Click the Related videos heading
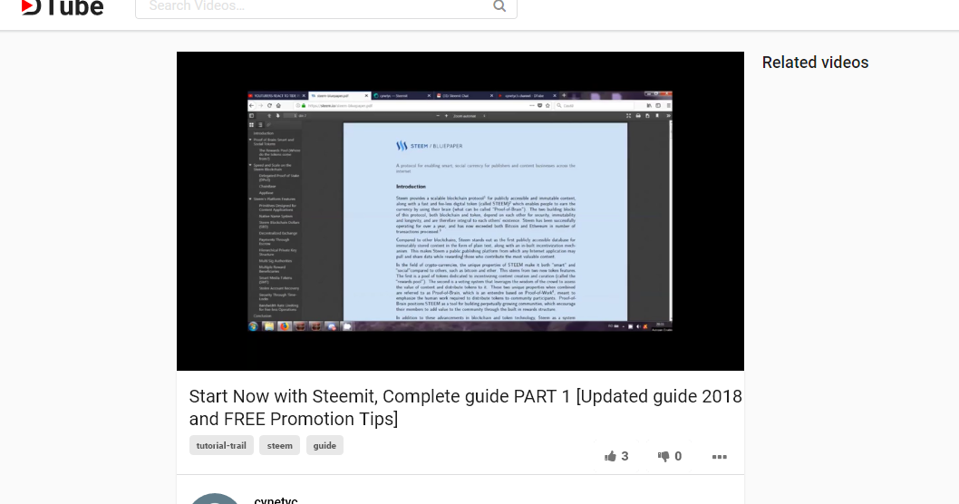Viewport: 959px width, 504px height. tap(815, 63)
